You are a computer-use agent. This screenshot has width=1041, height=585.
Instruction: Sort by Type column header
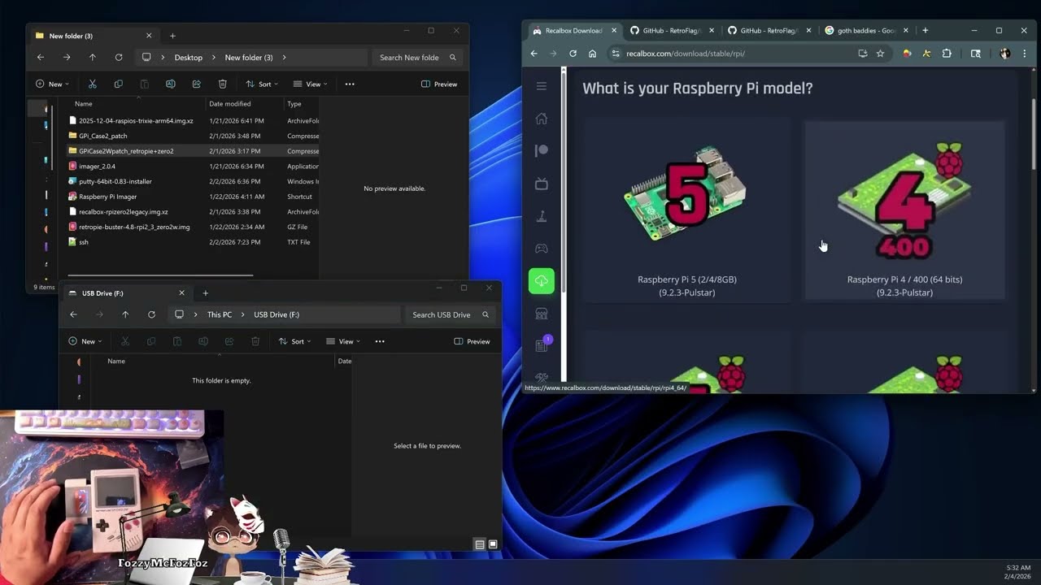point(294,104)
